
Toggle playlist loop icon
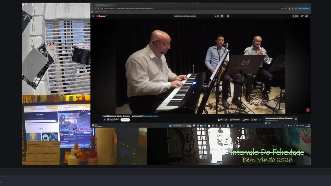(266, 123)
